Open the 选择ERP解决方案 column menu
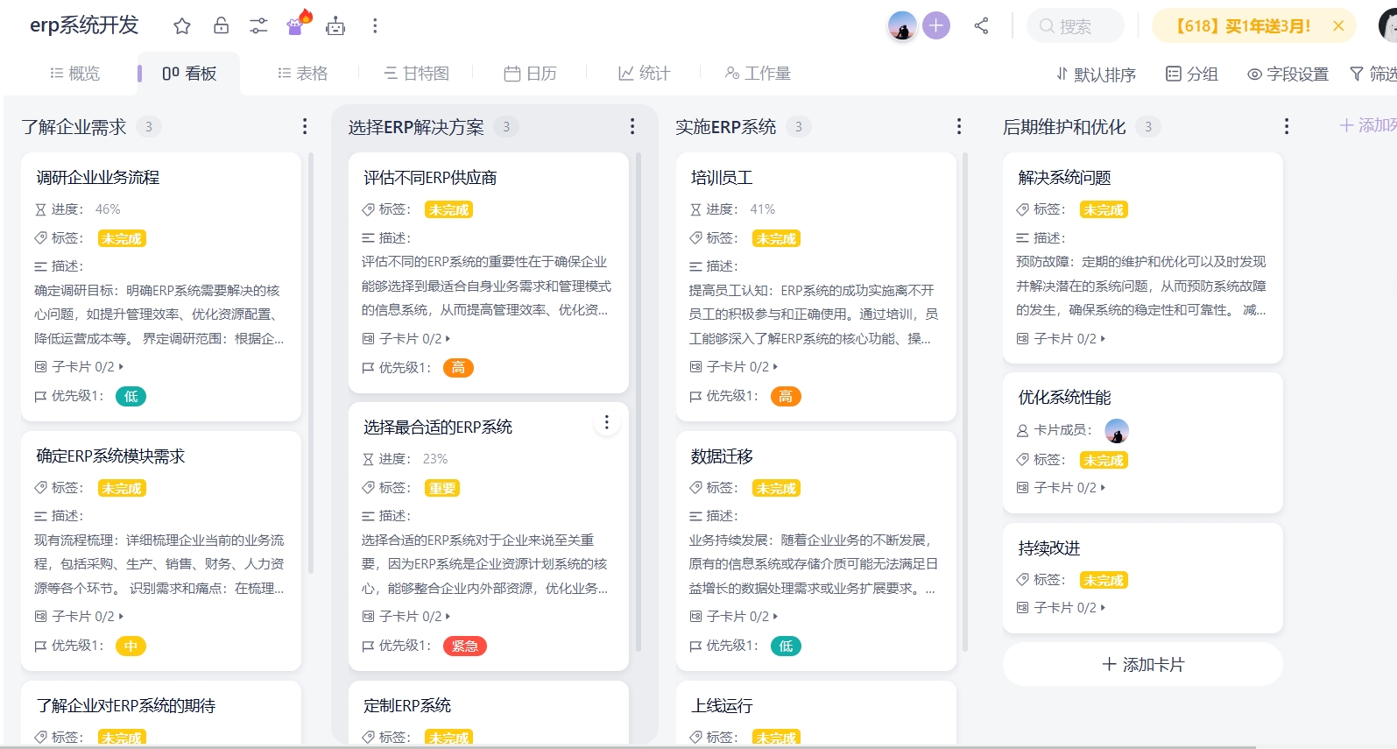The image size is (1397, 749). tap(632, 127)
